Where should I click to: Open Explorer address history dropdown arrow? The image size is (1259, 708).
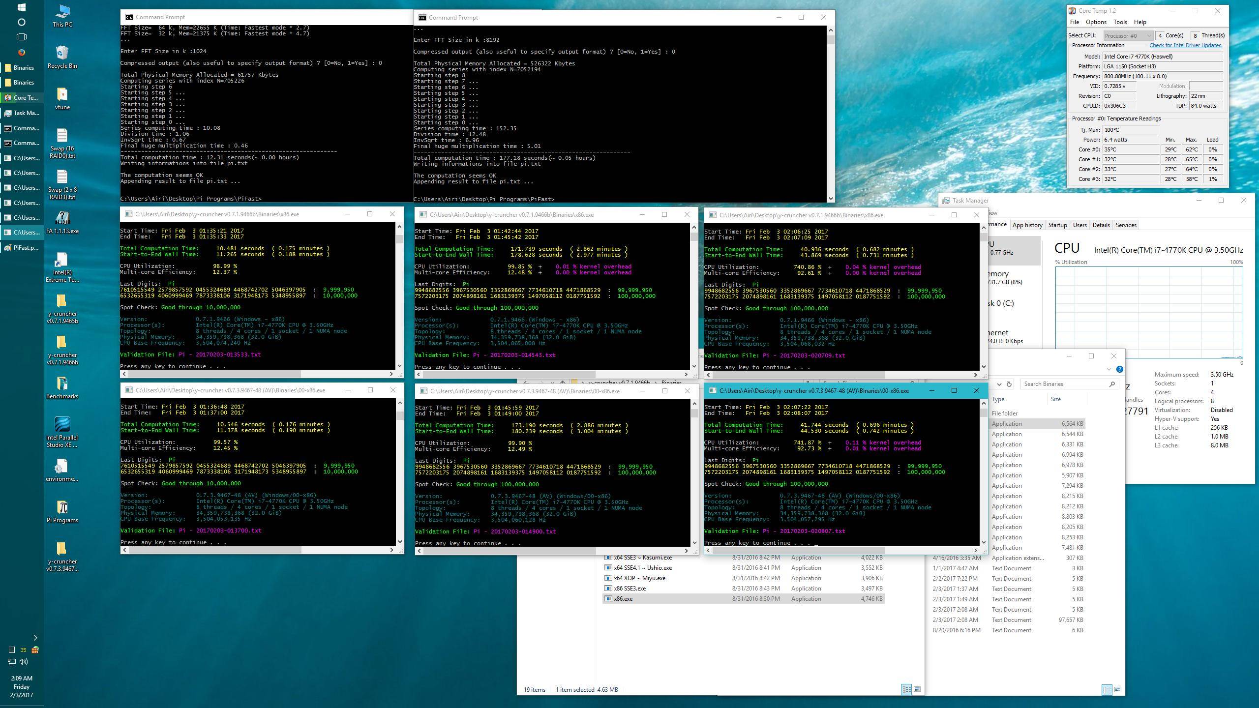point(999,384)
